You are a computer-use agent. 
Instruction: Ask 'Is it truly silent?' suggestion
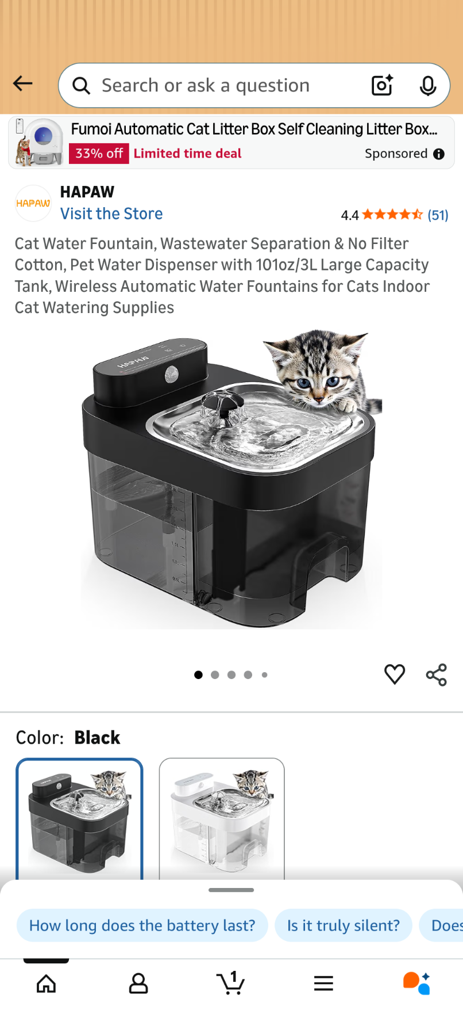point(343,925)
